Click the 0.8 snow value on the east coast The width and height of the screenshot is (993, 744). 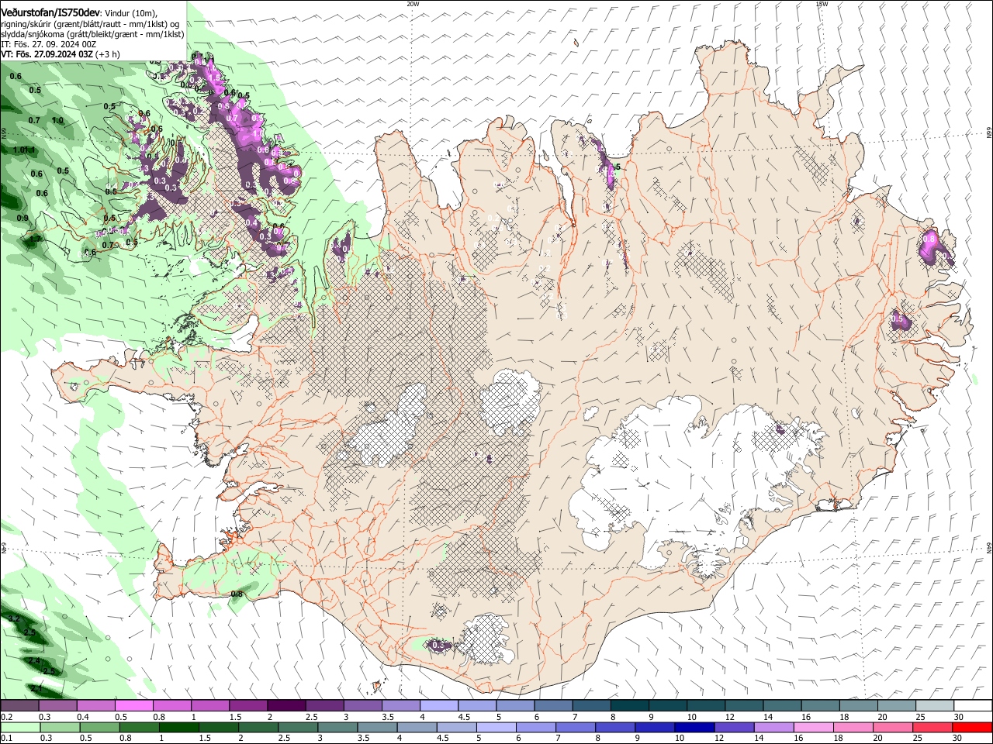929,239
